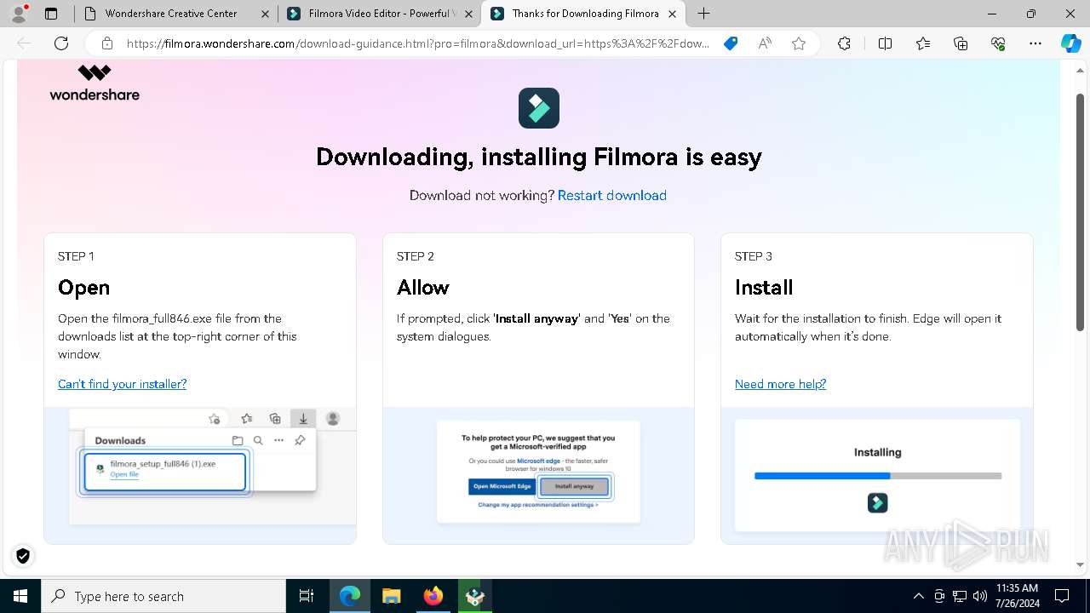The width and height of the screenshot is (1090, 613).
Task: View site information lock icon
Action: point(106,43)
